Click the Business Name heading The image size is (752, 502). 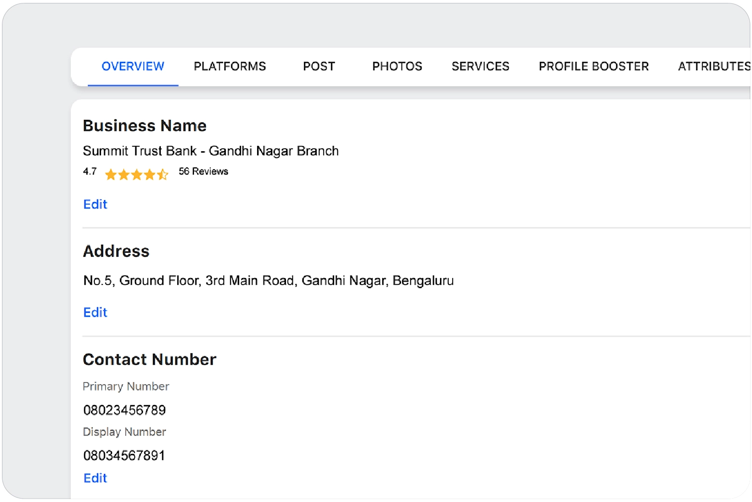coord(144,126)
